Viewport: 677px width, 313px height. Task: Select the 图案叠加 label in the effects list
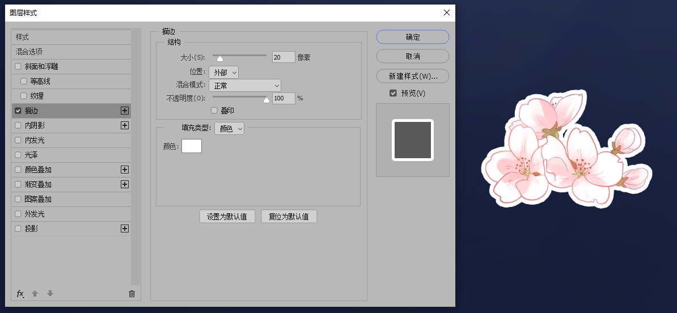[x=38, y=199]
